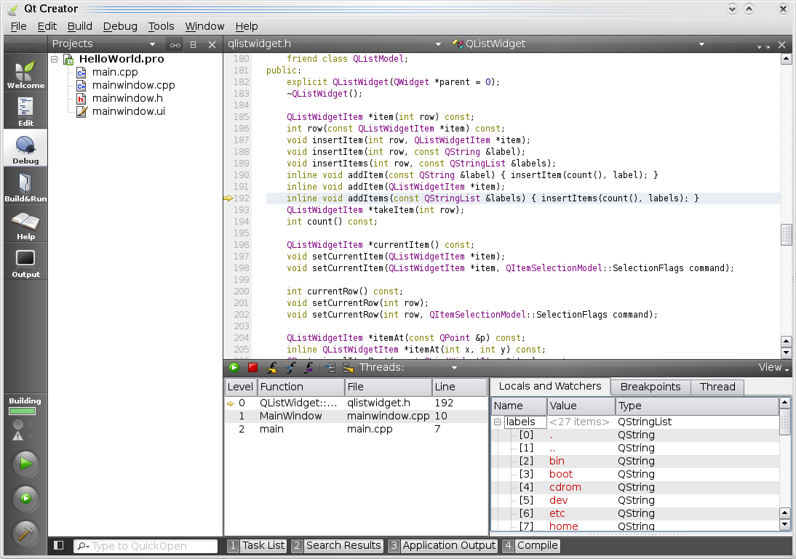This screenshot has height=559, width=796.
Task: Collapse the HelloWorld.pro tree node
Action: tap(55, 59)
